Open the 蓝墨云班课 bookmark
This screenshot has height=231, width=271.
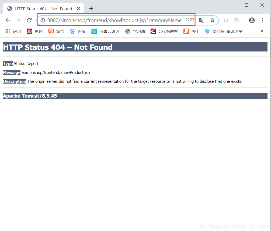[x=105, y=31]
